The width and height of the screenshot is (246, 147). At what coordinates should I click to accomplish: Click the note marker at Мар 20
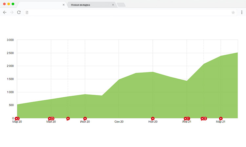(x=17, y=119)
